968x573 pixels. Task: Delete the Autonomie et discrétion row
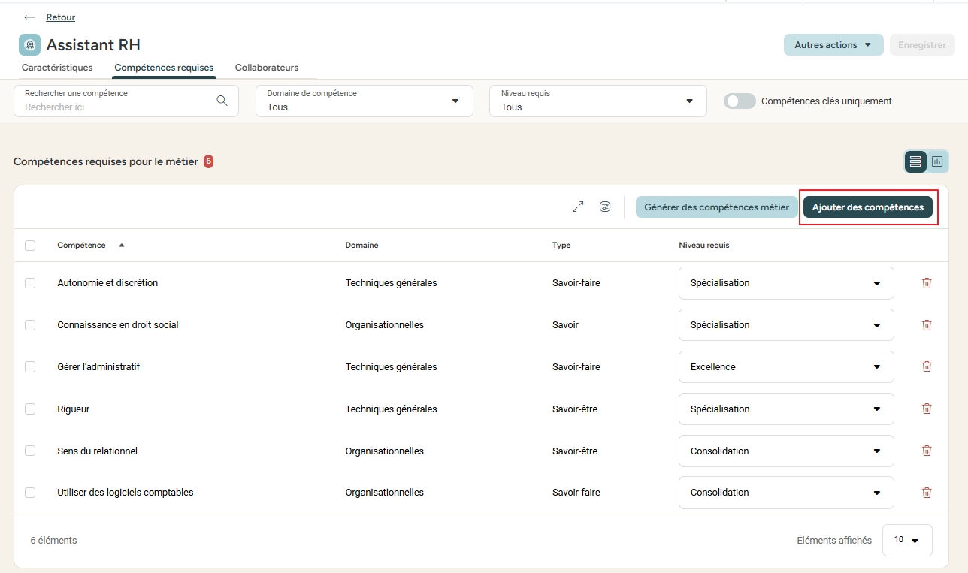point(927,283)
